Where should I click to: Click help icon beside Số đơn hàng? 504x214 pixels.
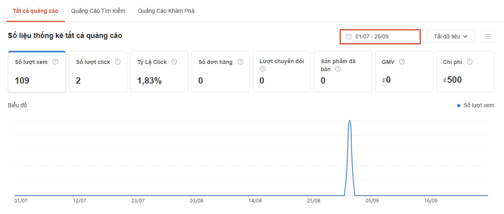(240, 62)
